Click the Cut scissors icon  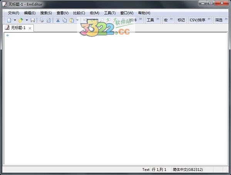coord(58,20)
